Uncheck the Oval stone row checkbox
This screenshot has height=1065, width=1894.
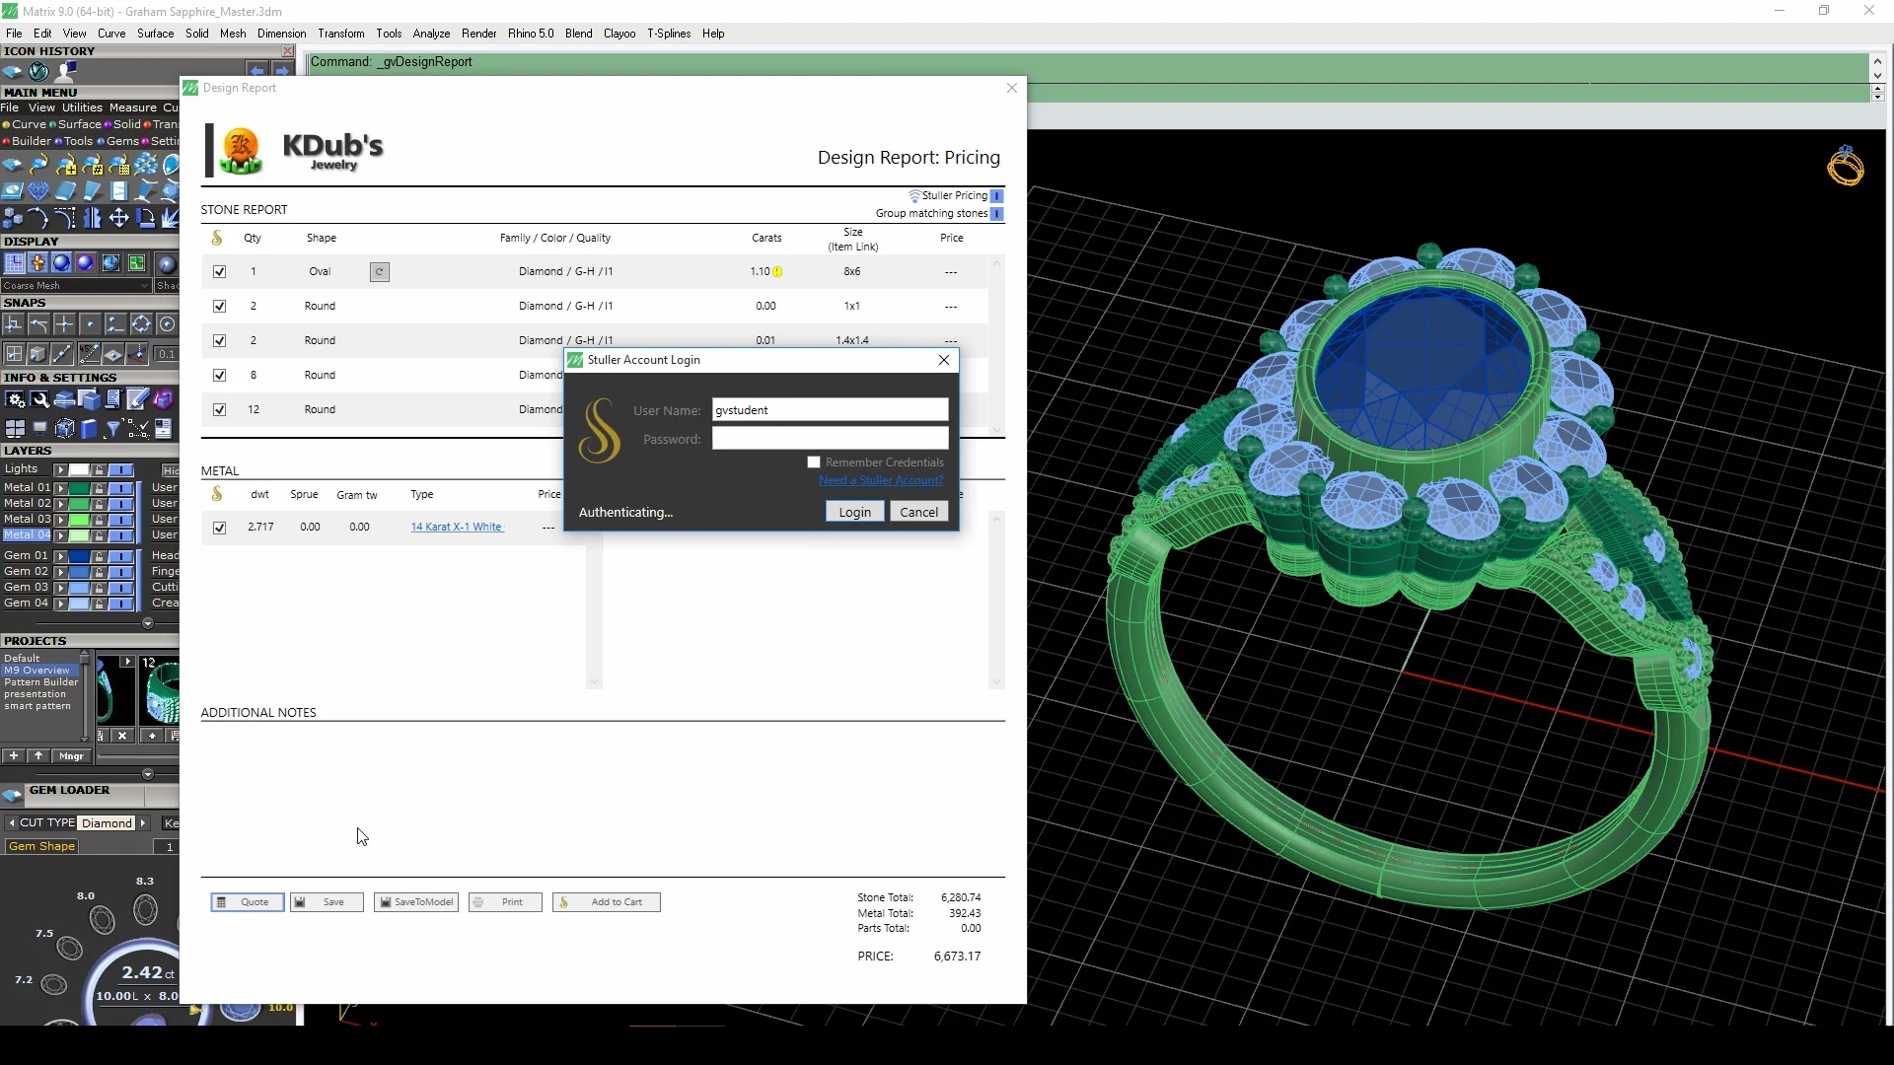click(219, 271)
